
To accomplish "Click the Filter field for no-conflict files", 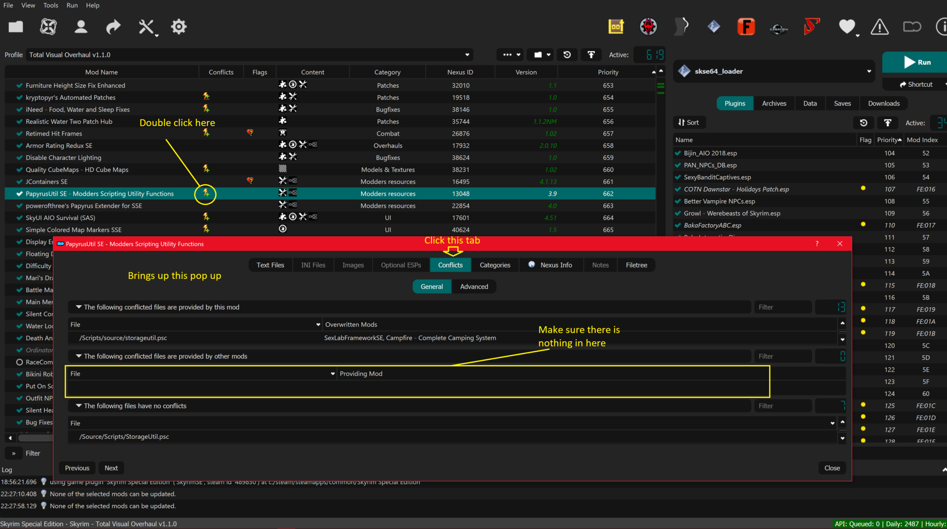I will (x=782, y=406).
